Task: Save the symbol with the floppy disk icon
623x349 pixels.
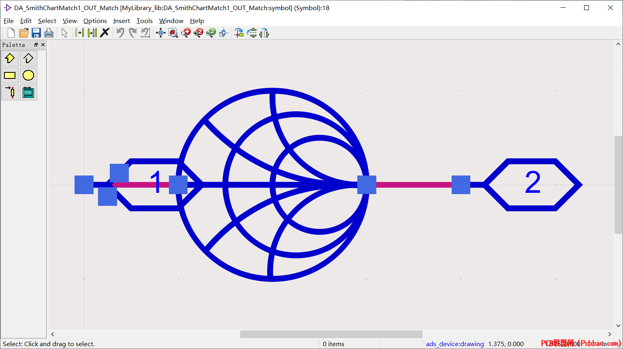Action: point(36,33)
